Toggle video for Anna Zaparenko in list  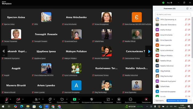tap(189, 40)
